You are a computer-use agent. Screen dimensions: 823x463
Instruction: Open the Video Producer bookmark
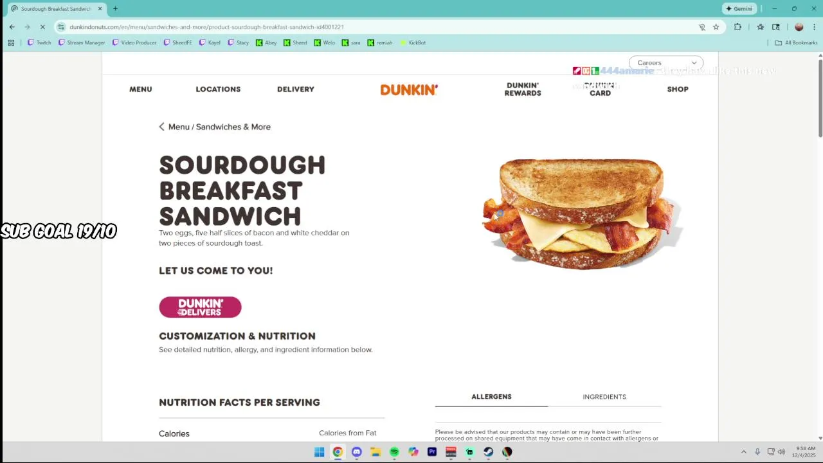click(x=134, y=42)
